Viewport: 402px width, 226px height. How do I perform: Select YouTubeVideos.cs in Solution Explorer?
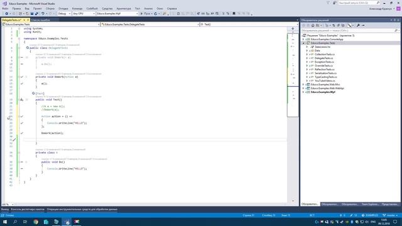point(325,81)
